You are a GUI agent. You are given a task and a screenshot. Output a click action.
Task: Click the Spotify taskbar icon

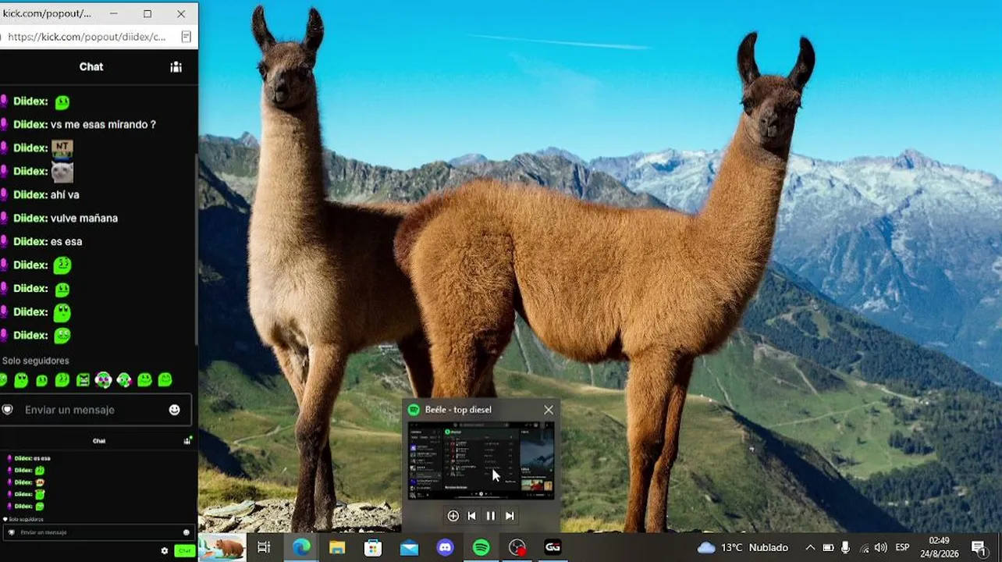point(481,548)
